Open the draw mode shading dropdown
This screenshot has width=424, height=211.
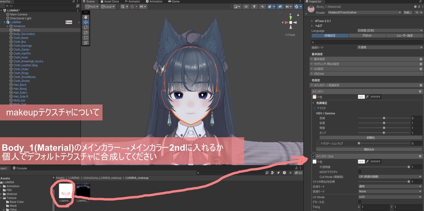click(x=237, y=7)
